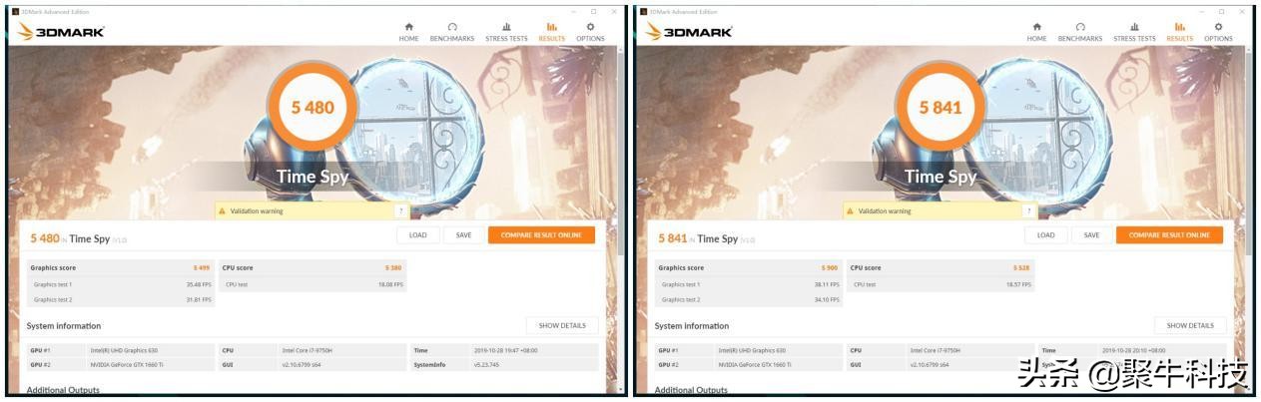1261x402 pixels.
Task: Expand SHOW DETAILS for the 5 841 system information
Action: pyautogui.click(x=1190, y=325)
